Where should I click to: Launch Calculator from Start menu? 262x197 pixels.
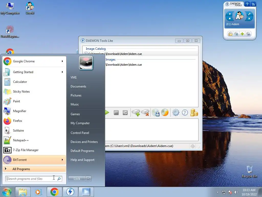coord(34,82)
